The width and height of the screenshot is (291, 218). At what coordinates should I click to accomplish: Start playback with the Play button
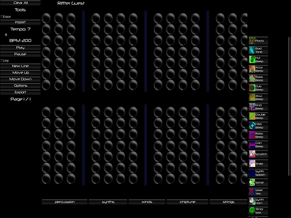pyautogui.click(x=20, y=48)
